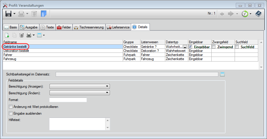
Task: Uncheck the Eingebbar checkbox
Action: pyautogui.click(x=190, y=47)
